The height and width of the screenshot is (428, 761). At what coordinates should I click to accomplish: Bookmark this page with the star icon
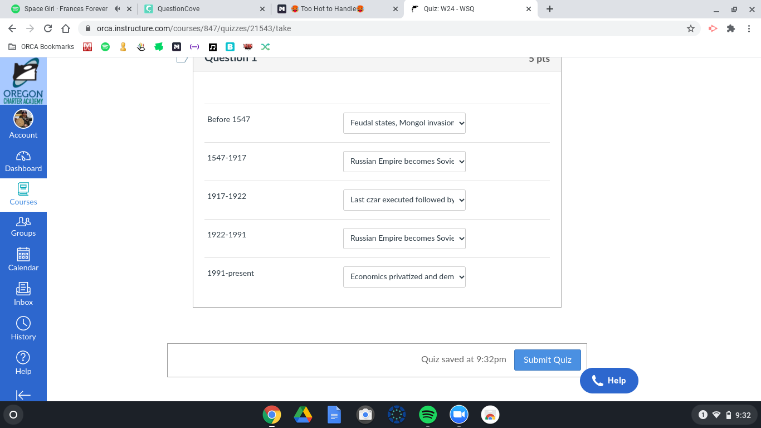click(x=691, y=28)
